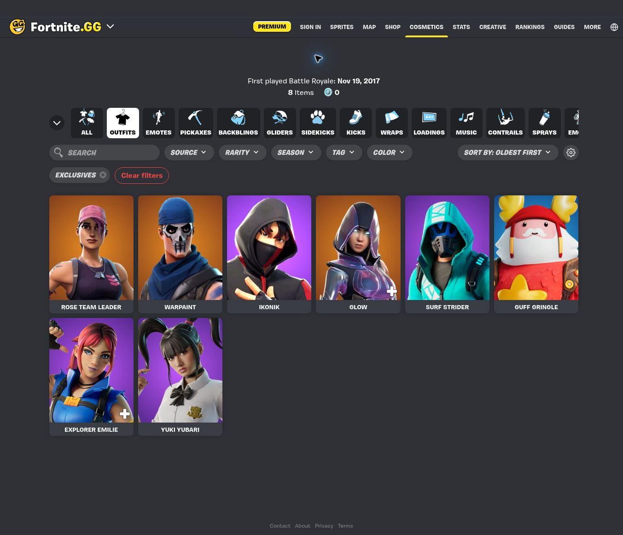Click the plus icon on Glow card
This screenshot has height=535, width=623.
click(x=392, y=291)
